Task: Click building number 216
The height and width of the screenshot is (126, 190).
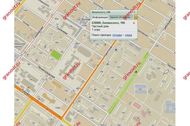Action: [x=151, y=60]
